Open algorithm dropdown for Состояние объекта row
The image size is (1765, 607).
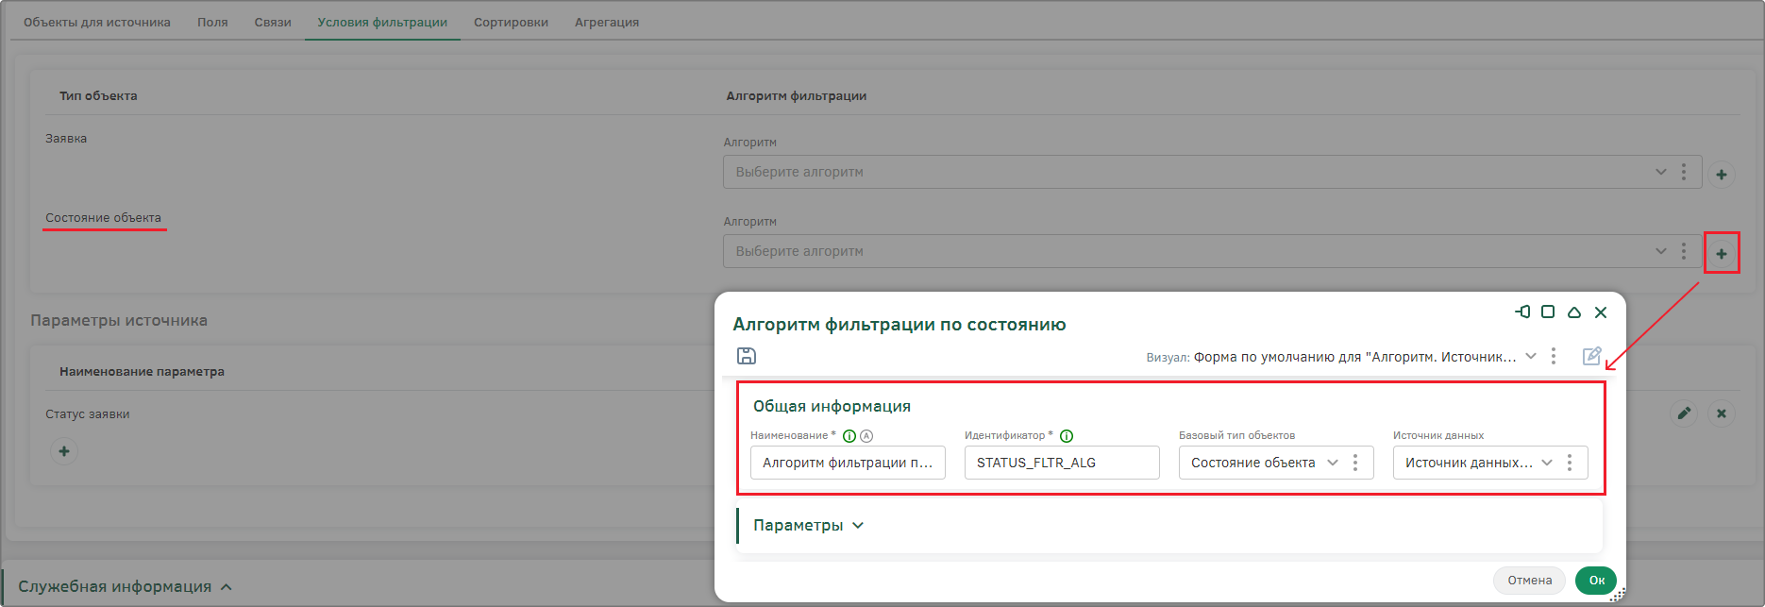(x=1660, y=251)
